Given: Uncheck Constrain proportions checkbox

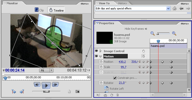Looking at the screenshot, I should [x=115, y=78].
